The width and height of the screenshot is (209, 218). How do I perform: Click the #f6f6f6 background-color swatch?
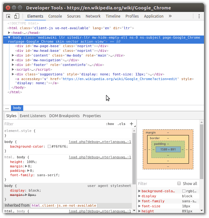coord(49,146)
